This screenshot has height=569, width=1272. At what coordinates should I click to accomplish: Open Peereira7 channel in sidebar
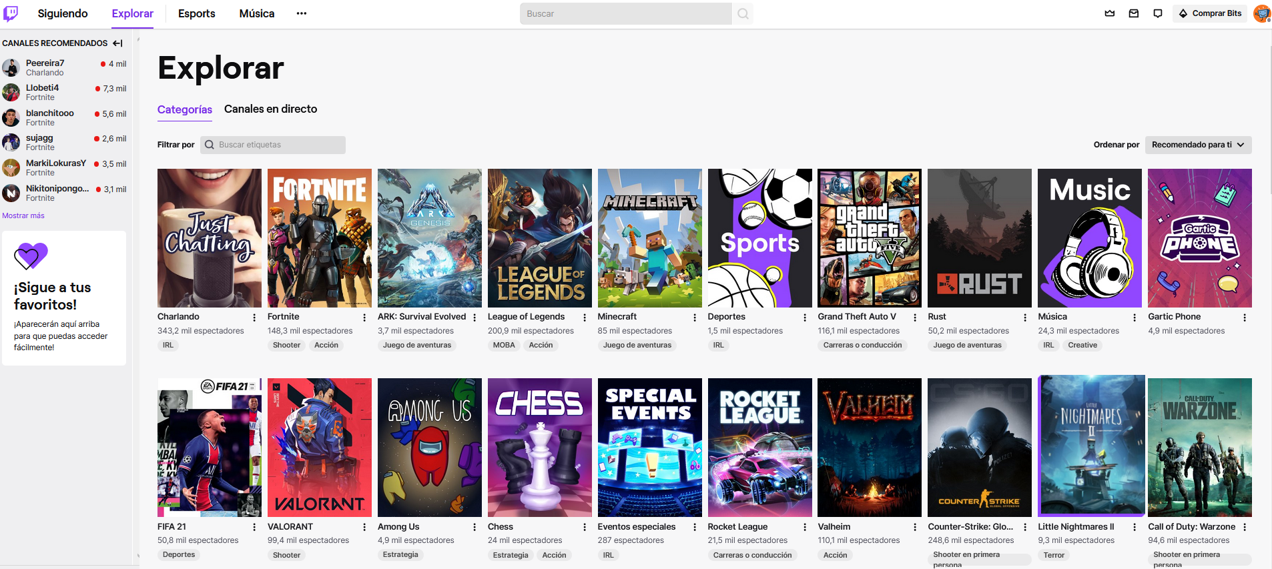point(65,67)
